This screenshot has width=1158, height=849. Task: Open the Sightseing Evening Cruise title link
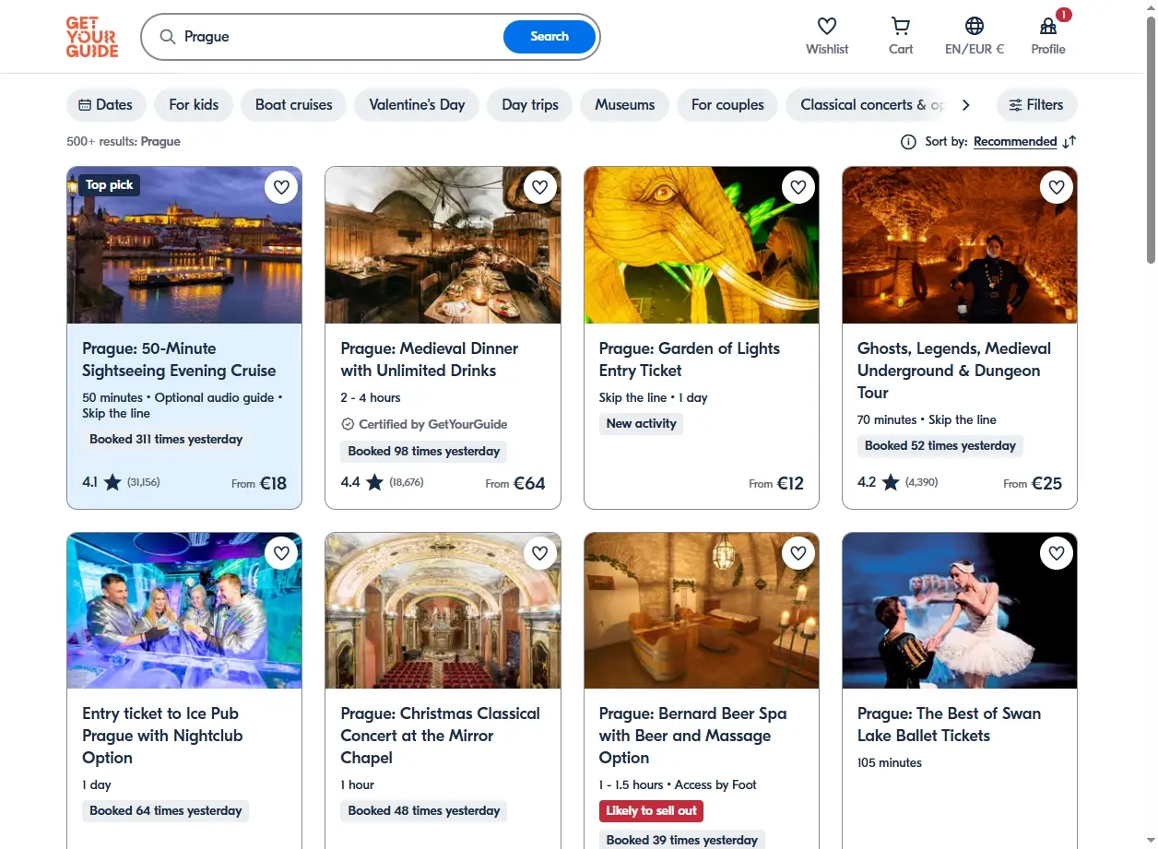[179, 360]
